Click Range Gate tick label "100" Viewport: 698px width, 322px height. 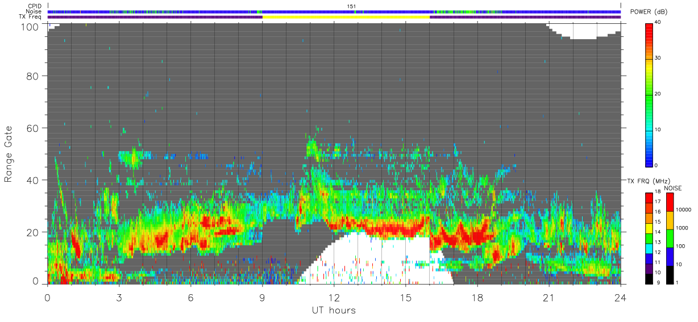[29, 26]
